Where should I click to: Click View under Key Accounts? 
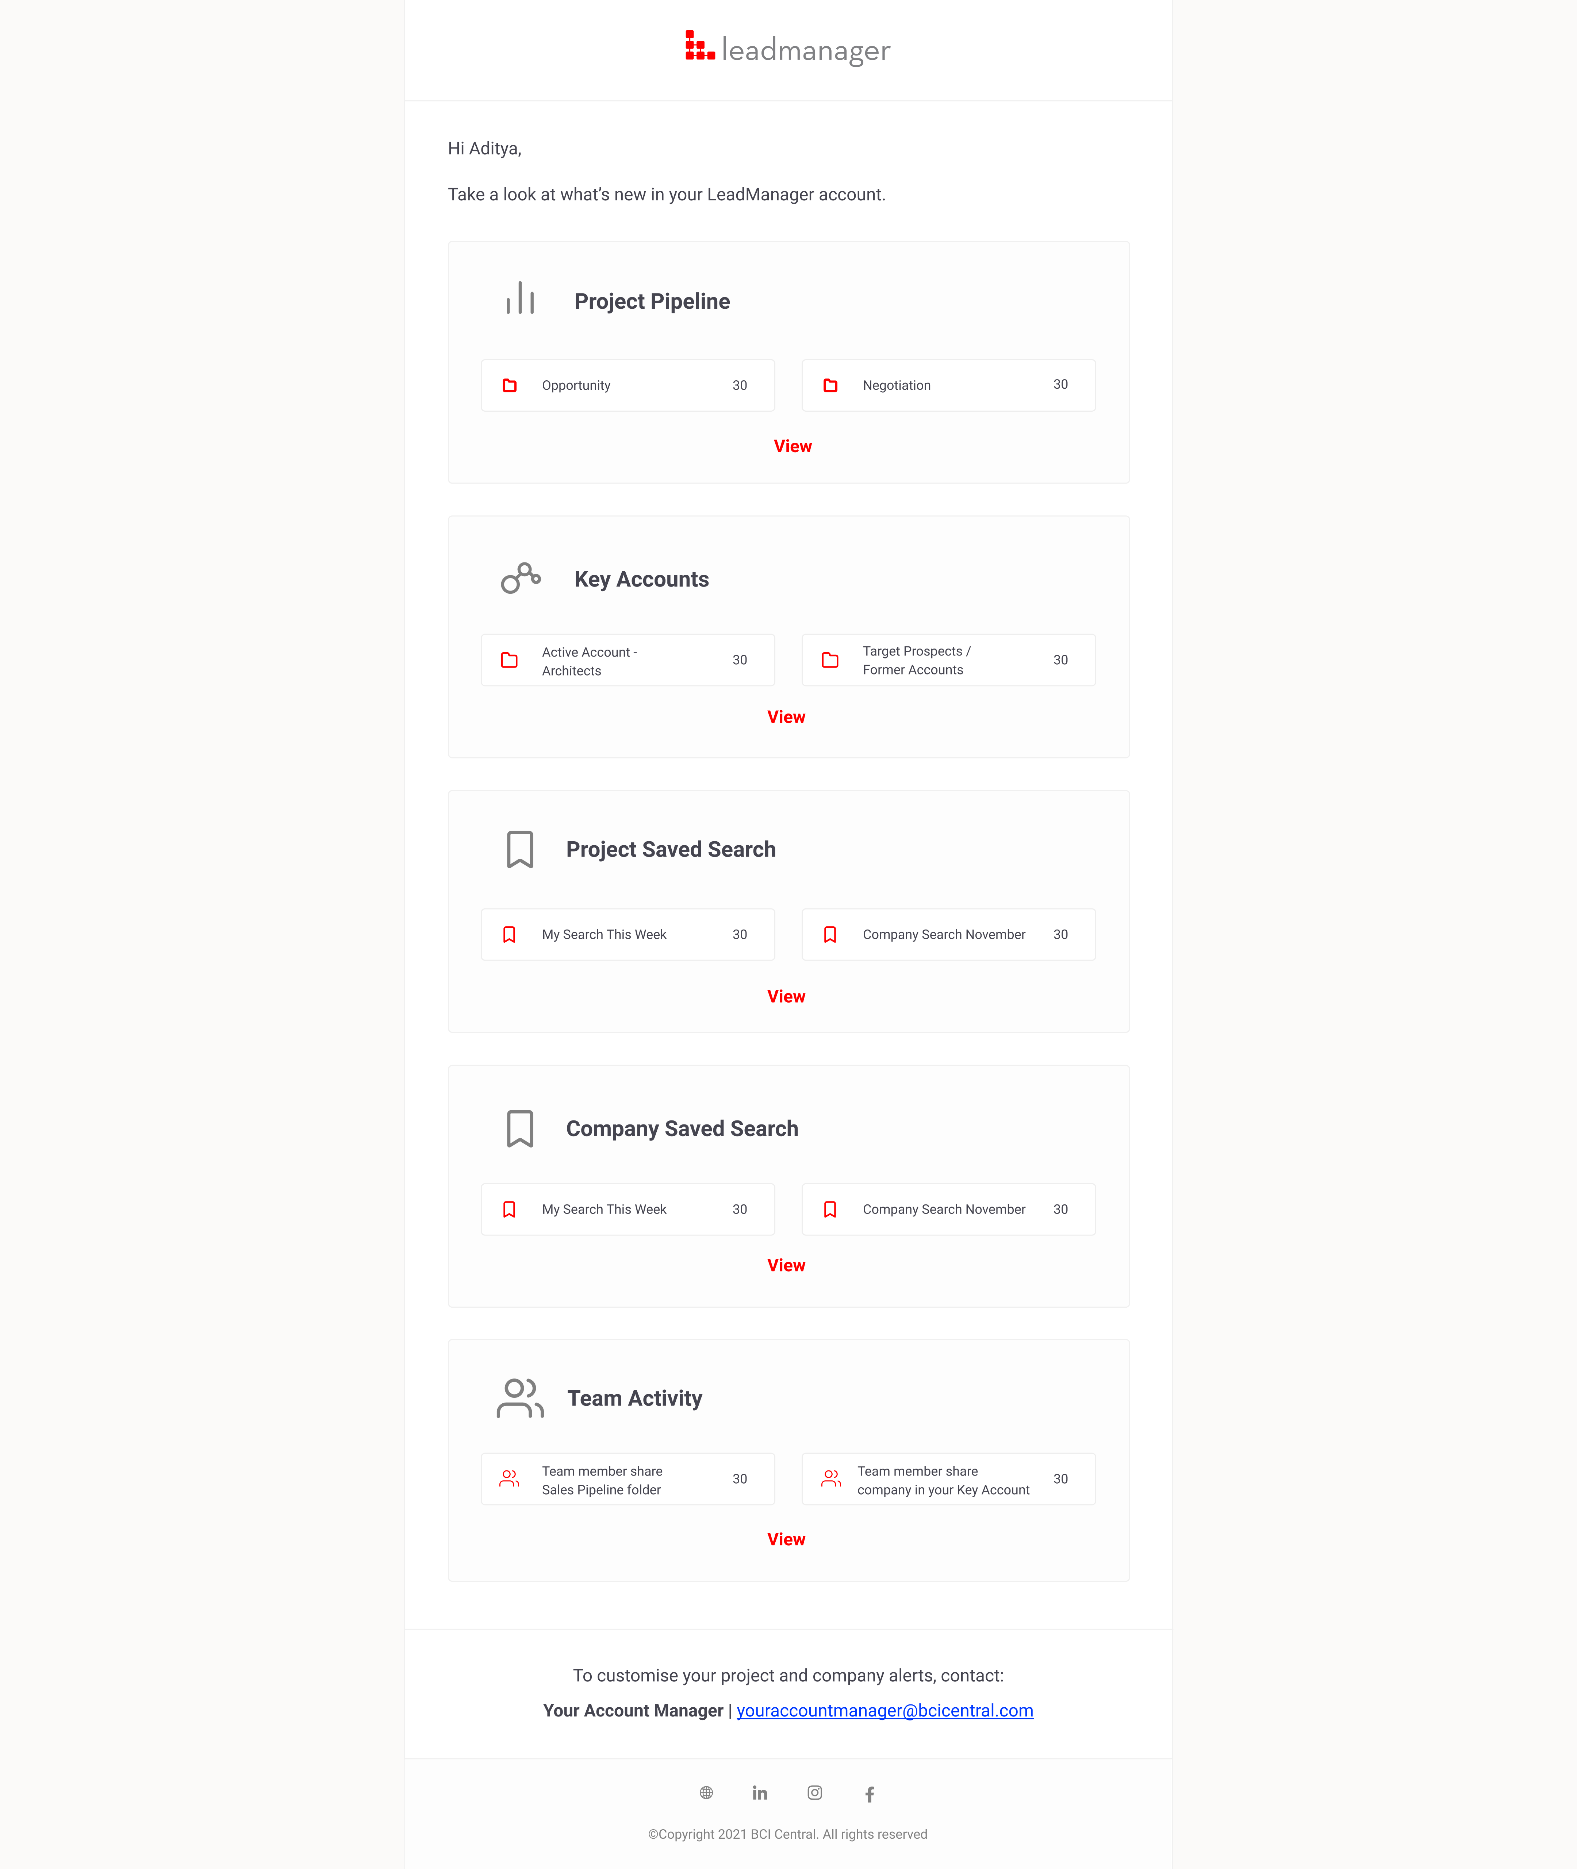[786, 717]
